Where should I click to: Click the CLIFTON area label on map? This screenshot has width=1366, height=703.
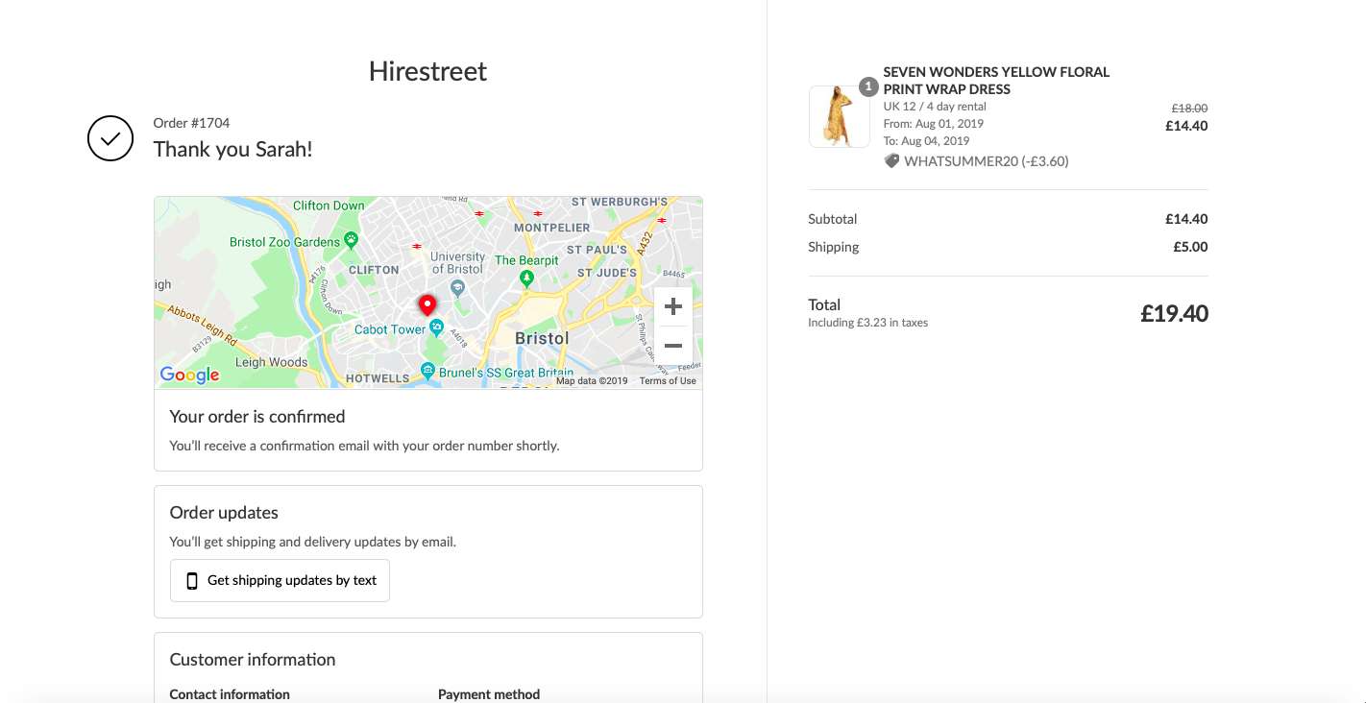coord(374,270)
